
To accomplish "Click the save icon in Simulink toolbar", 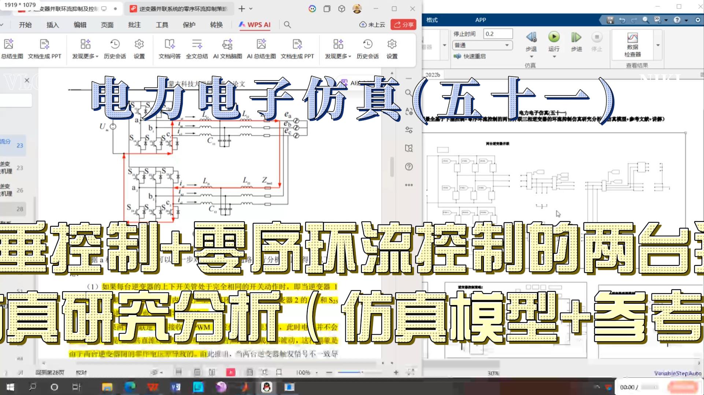I will pos(610,20).
